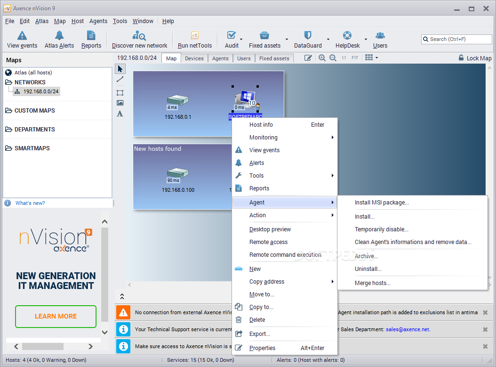Image resolution: width=496 pixels, height=367 pixels.
Task: Open sales@axence.net email link
Action: (x=408, y=329)
